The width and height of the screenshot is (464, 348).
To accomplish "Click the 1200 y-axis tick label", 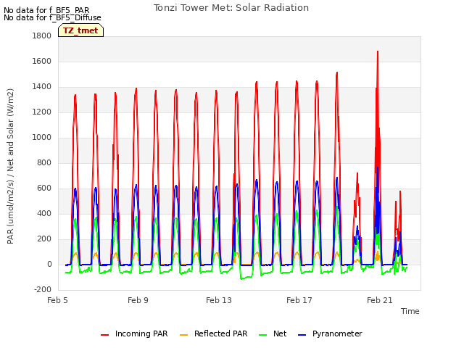I will point(42,112).
